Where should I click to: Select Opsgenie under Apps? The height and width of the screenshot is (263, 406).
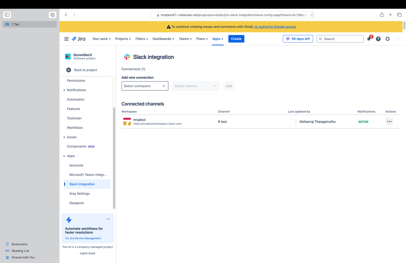76,203
